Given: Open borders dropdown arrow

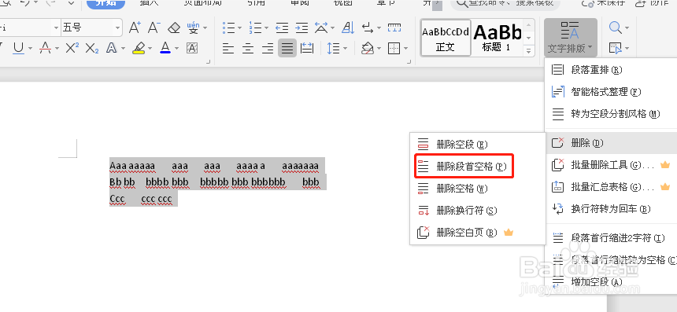Looking at the screenshot, I should pyautogui.click(x=406, y=49).
